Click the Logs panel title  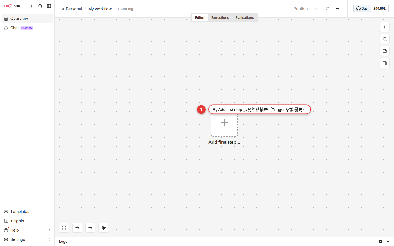pyautogui.click(x=63, y=242)
